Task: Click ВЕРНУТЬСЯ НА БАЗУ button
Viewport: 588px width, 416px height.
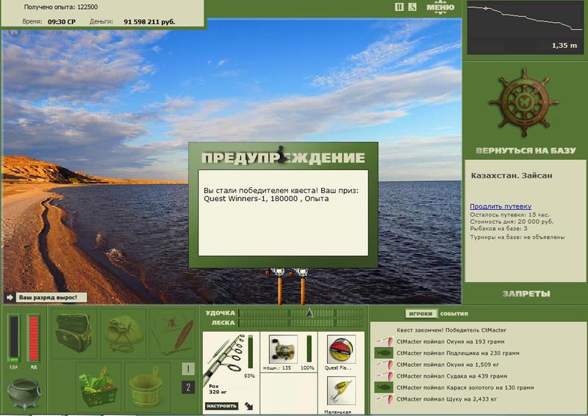Action: pyautogui.click(x=526, y=150)
